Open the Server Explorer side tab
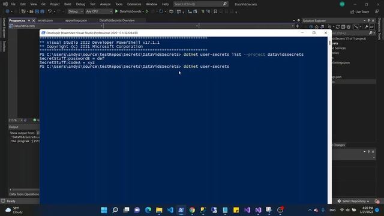The width and height of the screenshot is (384, 216). 4,28
